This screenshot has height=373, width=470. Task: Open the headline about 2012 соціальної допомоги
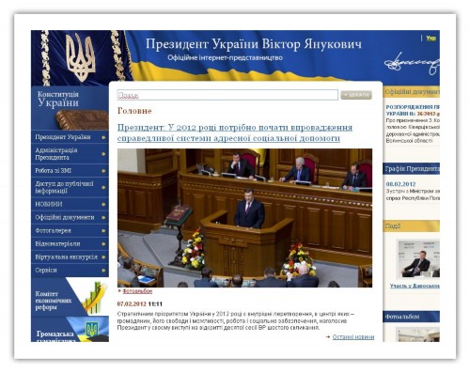tap(235, 132)
